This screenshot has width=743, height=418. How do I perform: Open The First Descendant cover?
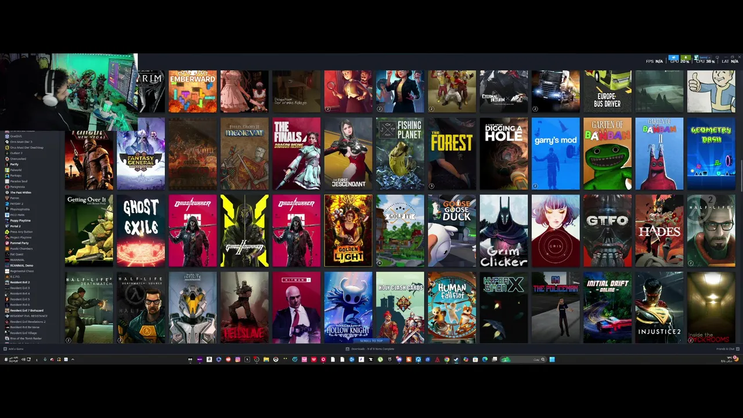[348, 154]
